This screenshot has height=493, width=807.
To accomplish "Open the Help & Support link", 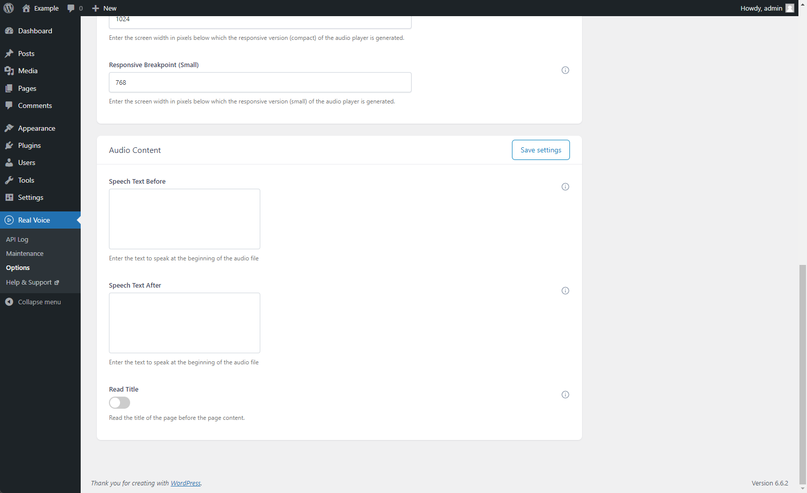I will point(28,282).
